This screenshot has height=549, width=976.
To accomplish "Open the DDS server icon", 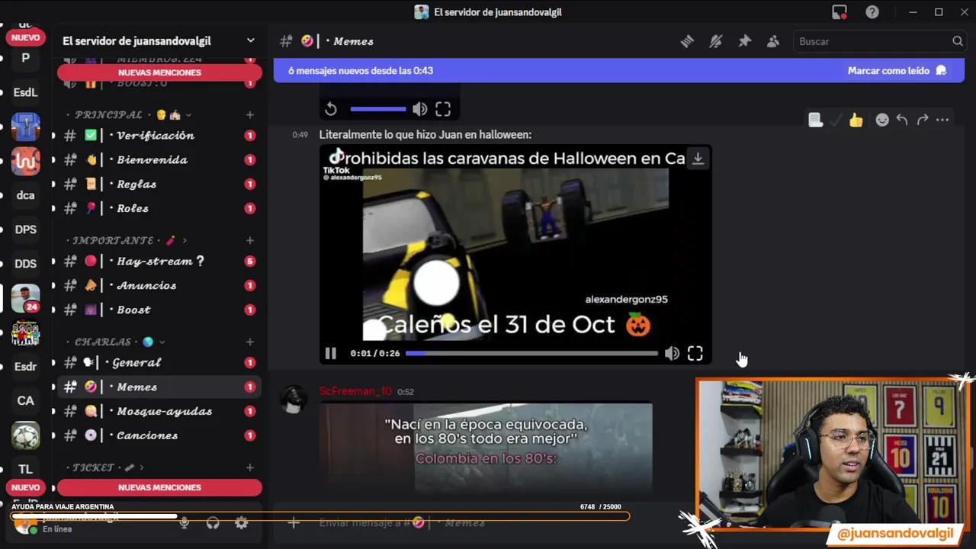I will 25,264.
